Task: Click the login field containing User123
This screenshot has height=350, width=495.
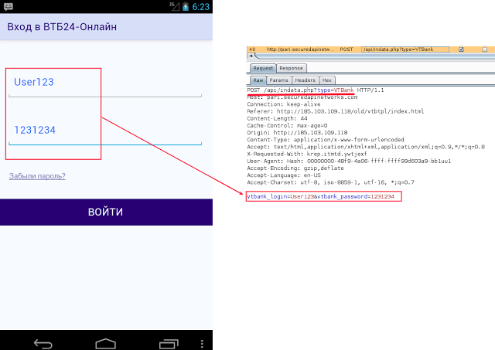Action: pyautogui.click(x=104, y=83)
